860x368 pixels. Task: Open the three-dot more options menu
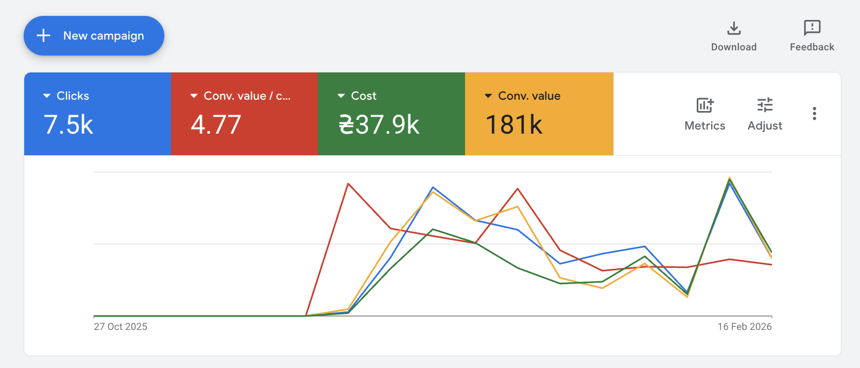(814, 114)
